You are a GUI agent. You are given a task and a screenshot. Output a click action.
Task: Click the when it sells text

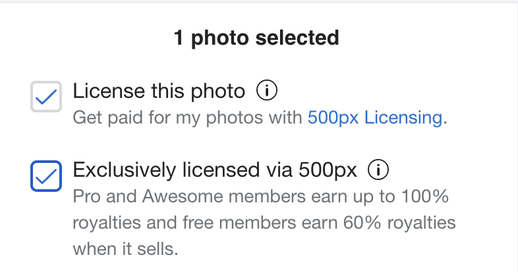125,248
